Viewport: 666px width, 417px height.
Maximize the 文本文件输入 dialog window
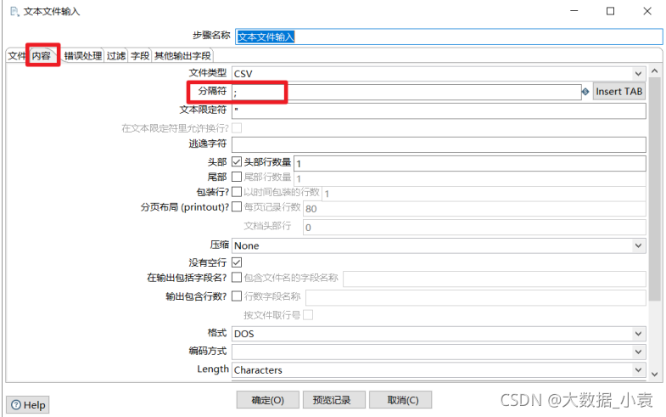coord(610,11)
